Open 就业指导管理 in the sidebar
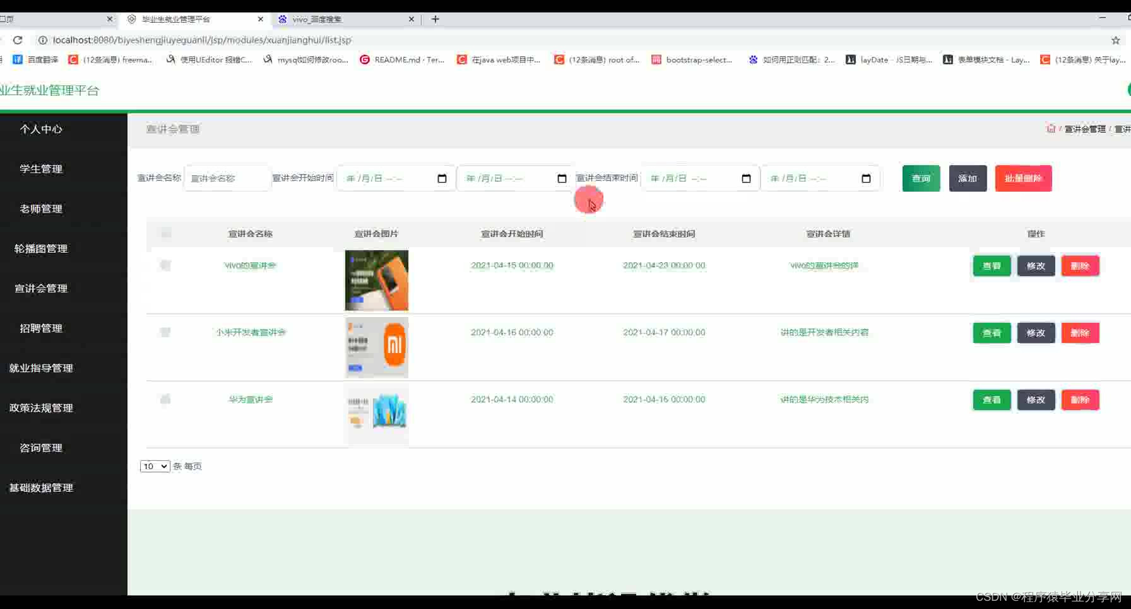 41,368
